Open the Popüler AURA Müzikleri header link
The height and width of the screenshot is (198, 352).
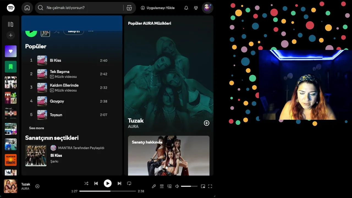150,23
